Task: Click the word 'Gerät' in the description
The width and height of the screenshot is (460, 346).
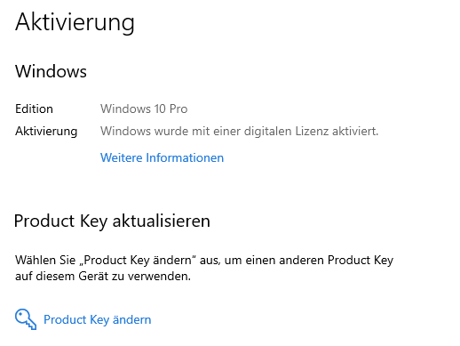Action: pyautogui.click(x=91, y=277)
